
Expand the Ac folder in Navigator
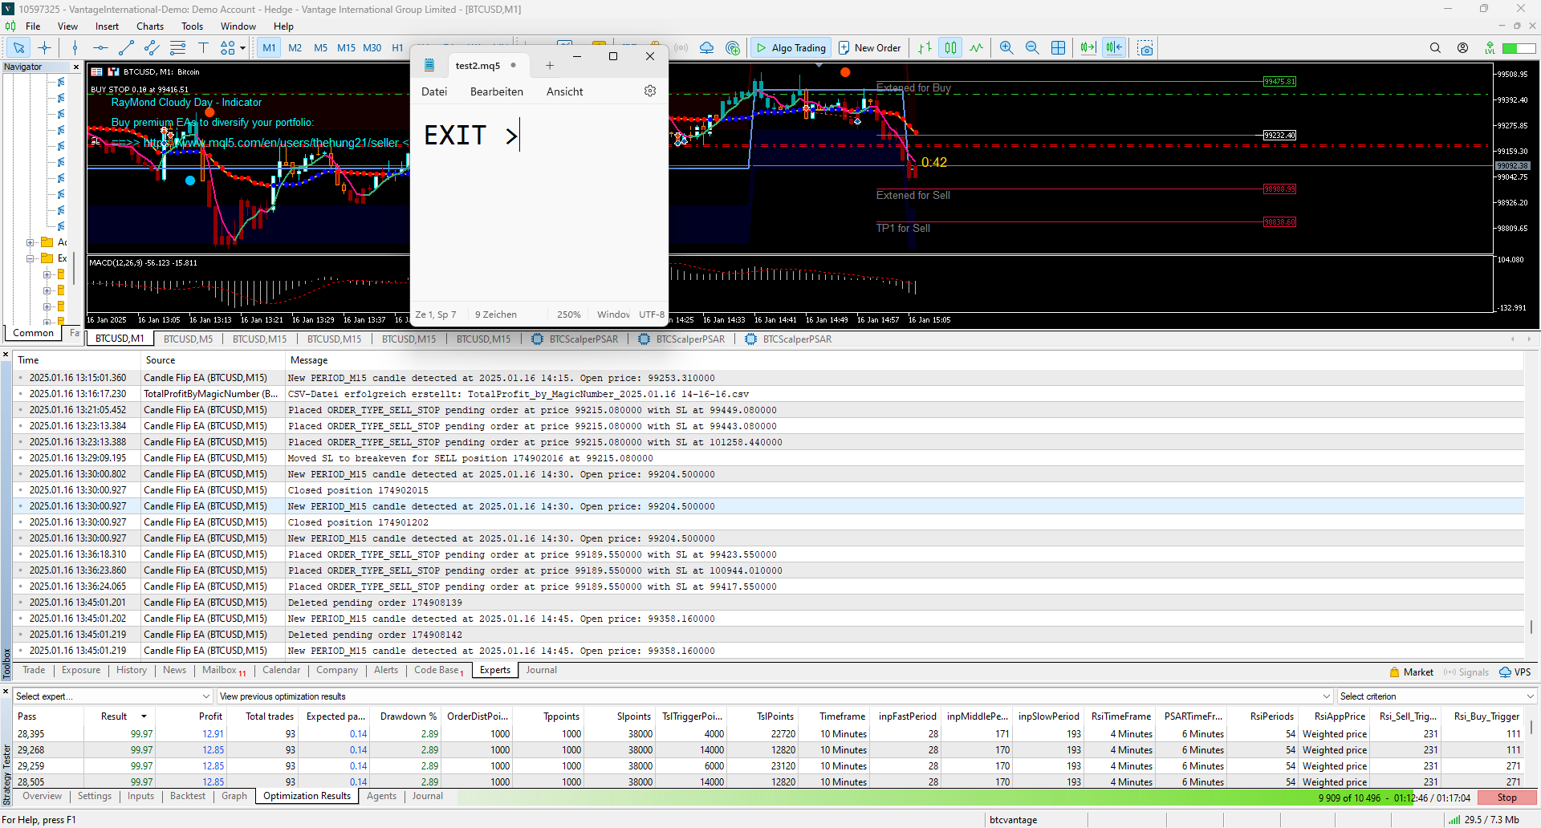coord(30,242)
